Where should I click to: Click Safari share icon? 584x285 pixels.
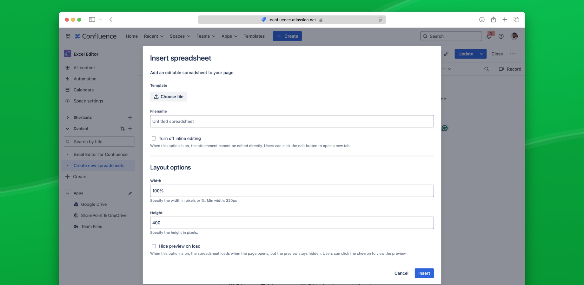click(x=493, y=20)
